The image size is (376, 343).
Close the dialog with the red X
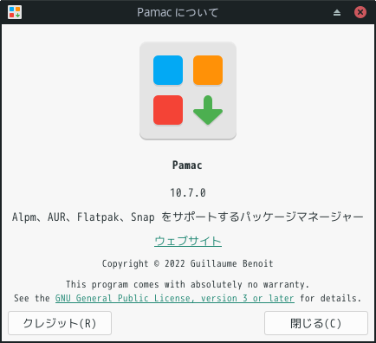[360, 12]
